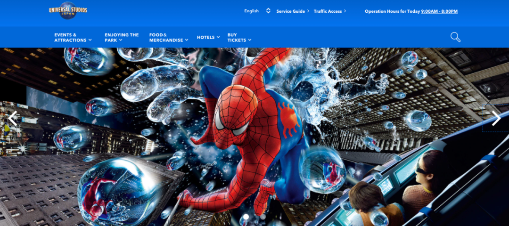Go to the Traffic Access page
The width and height of the screenshot is (509, 226).
pos(328,11)
